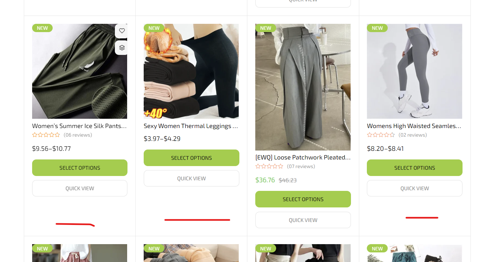Viewport: 492px width, 262px height.
Task: Quick view the EWQ Loose Patchwork Pleated product
Action: (x=303, y=220)
